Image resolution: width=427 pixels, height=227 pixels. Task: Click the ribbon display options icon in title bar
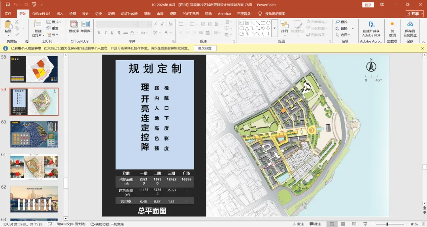382,5
